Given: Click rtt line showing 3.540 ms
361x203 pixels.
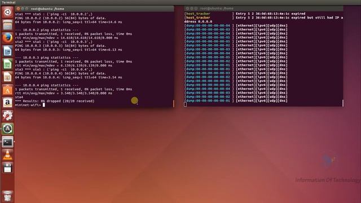Looking at the screenshot, I should pyautogui.click(x=64, y=93).
